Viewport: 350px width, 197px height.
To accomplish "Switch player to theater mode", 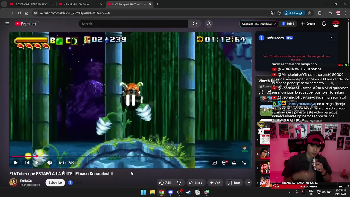I will click(234, 163).
